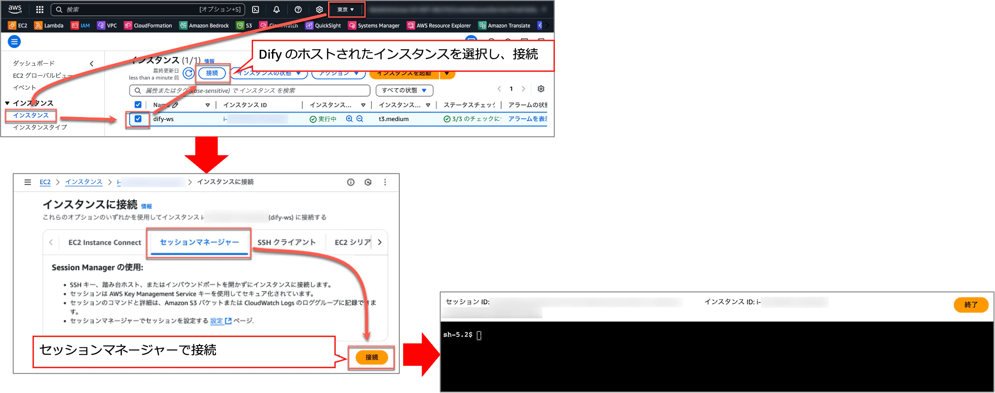The image size is (995, 393).
Task: Open the IAM shortcut in favorites bar
Action: point(80,26)
